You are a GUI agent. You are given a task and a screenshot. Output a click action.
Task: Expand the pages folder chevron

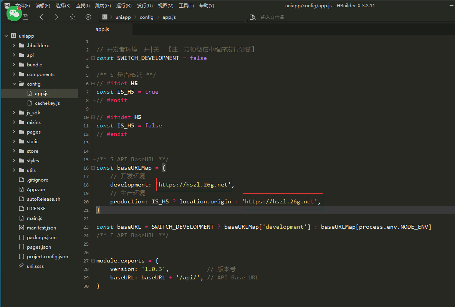click(x=14, y=132)
